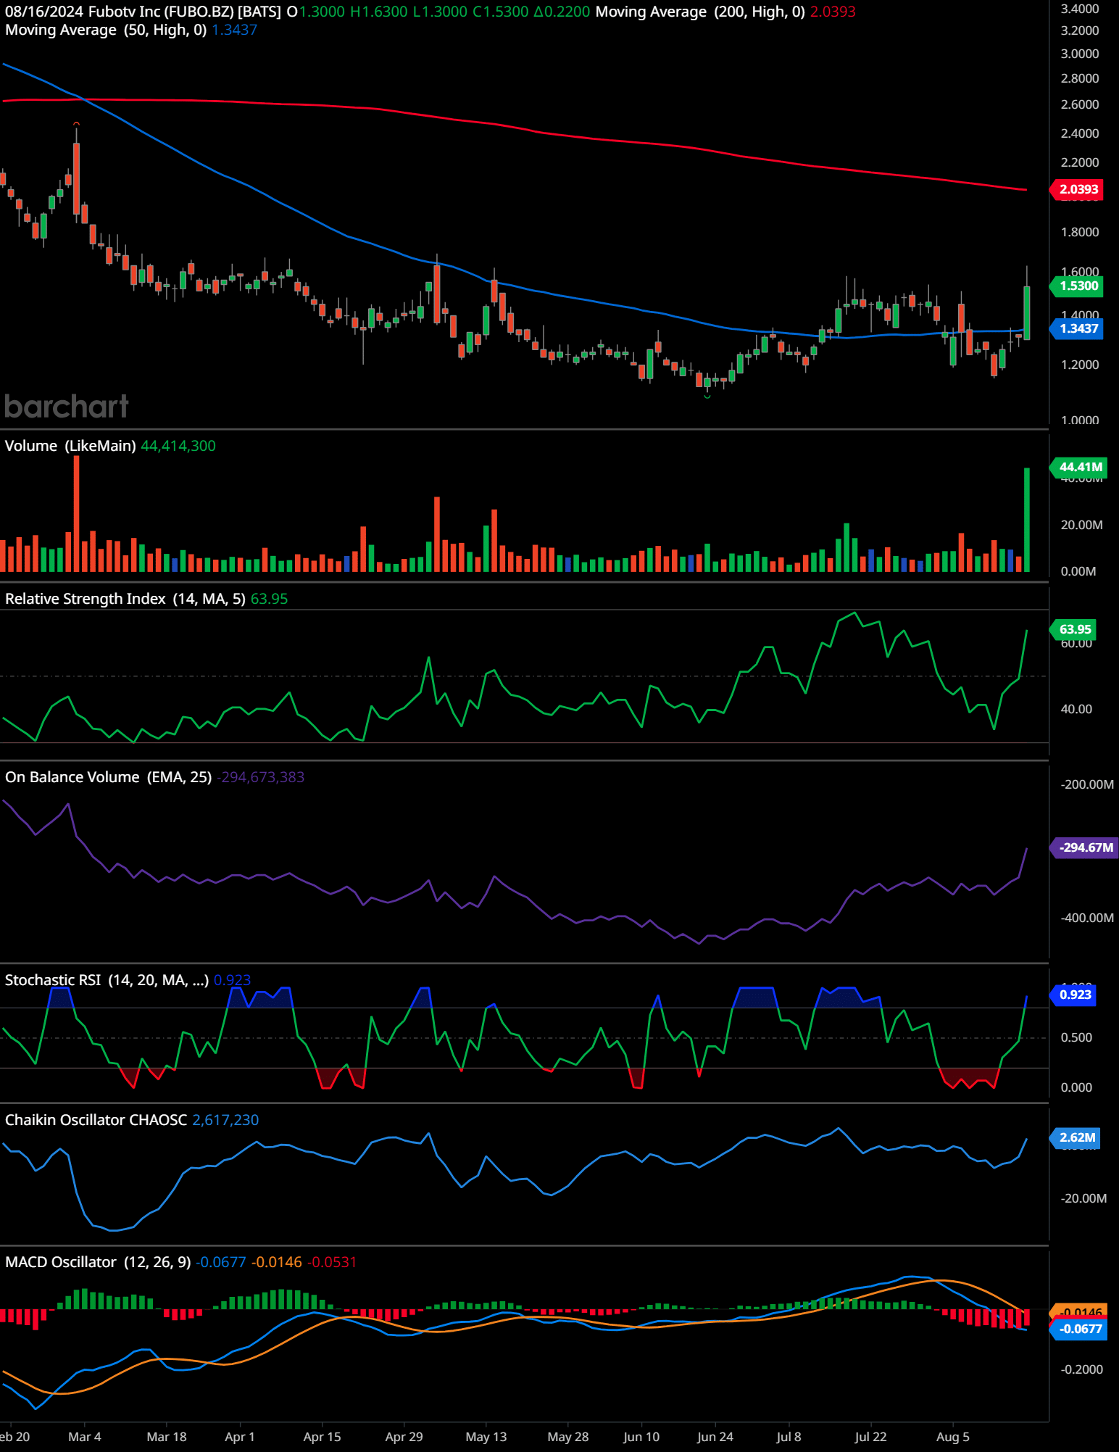Click the 20.00M volume axis label
The height and width of the screenshot is (1452, 1119).
[x=1081, y=525]
